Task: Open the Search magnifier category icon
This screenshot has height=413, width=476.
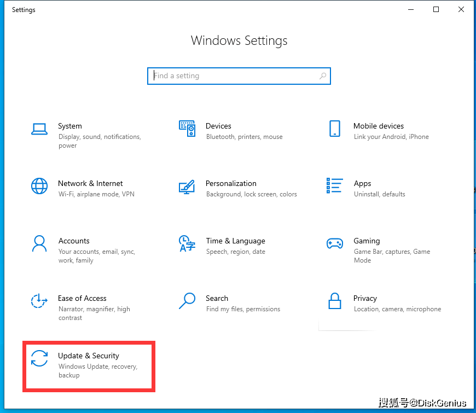Action: point(187,301)
